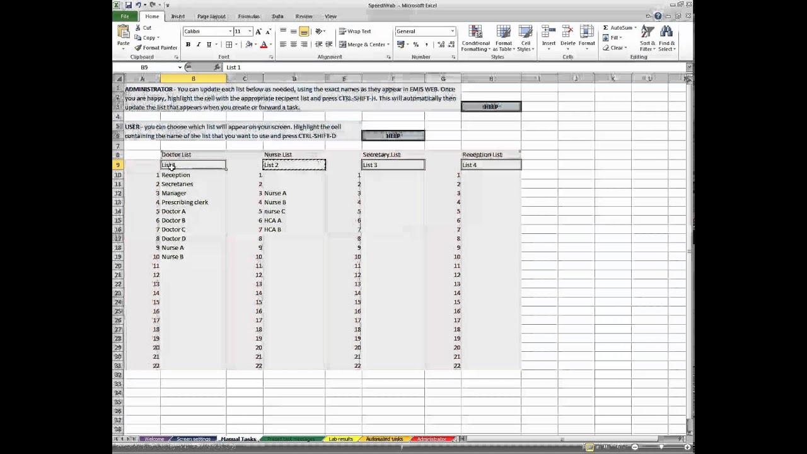The width and height of the screenshot is (807, 454).
Task: Open Format as Table gallery
Action: click(x=503, y=39)
